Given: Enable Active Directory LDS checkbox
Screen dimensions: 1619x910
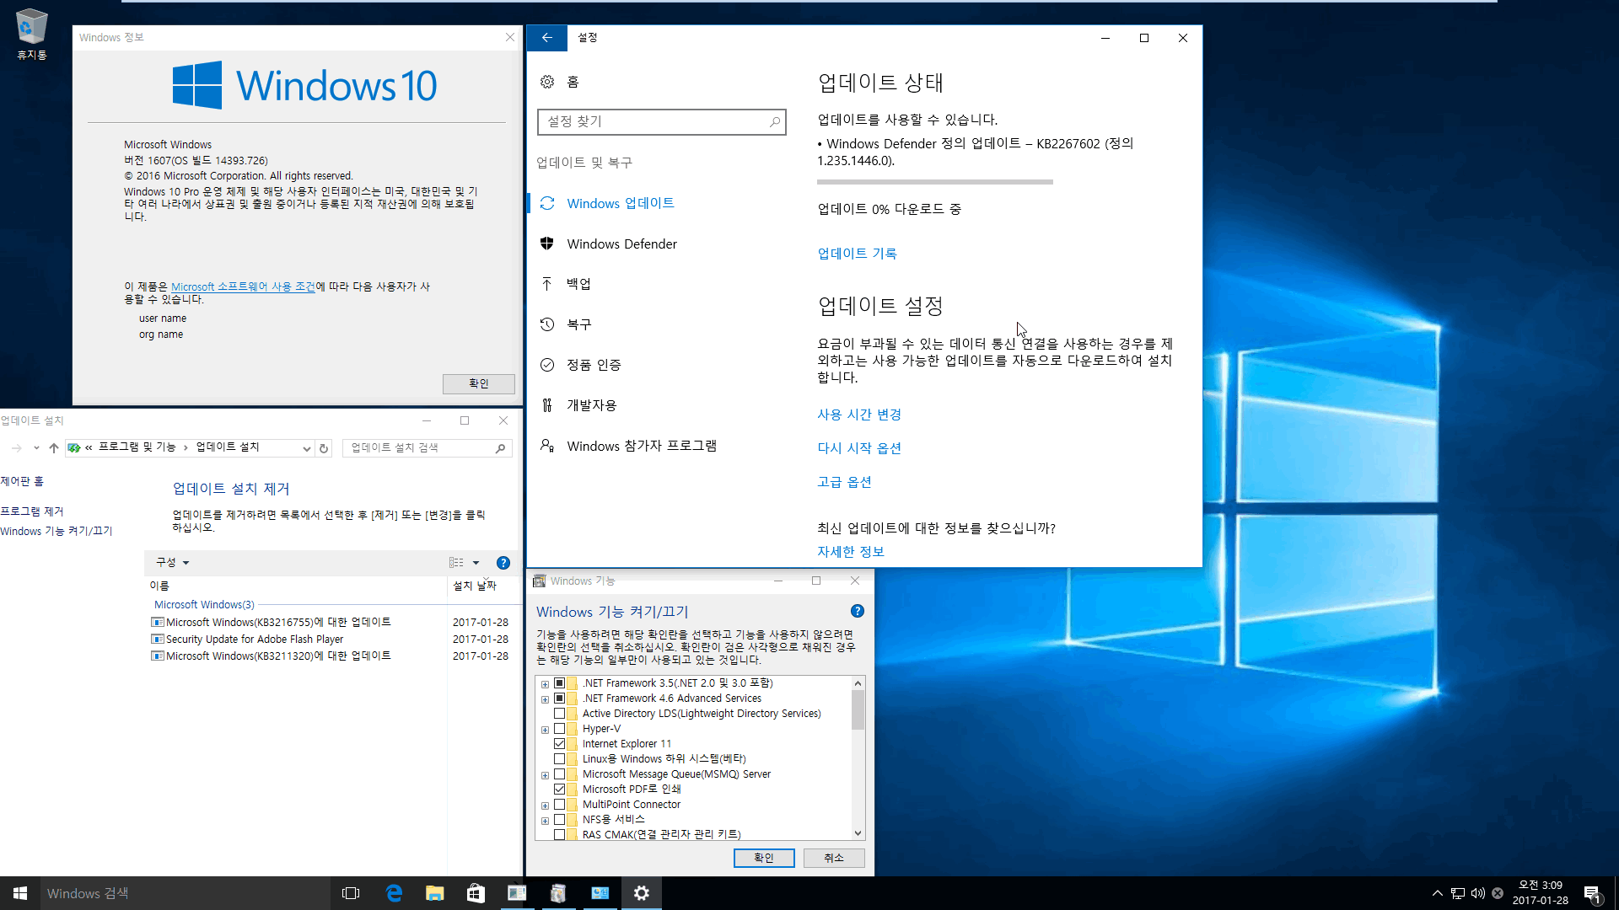Looking at the screenshot, I should coord(559,714).
